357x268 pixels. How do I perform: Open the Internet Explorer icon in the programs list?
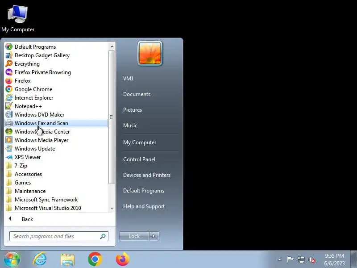[9, 97]
